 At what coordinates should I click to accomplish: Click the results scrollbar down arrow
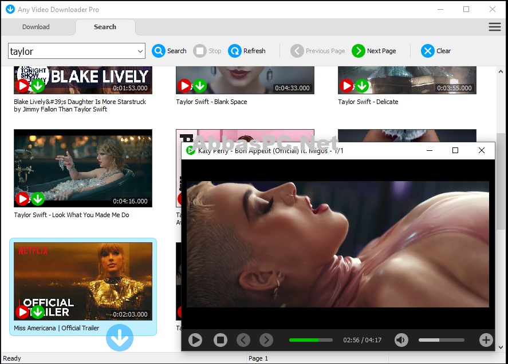pyautogui.click(x=501, y=347)
